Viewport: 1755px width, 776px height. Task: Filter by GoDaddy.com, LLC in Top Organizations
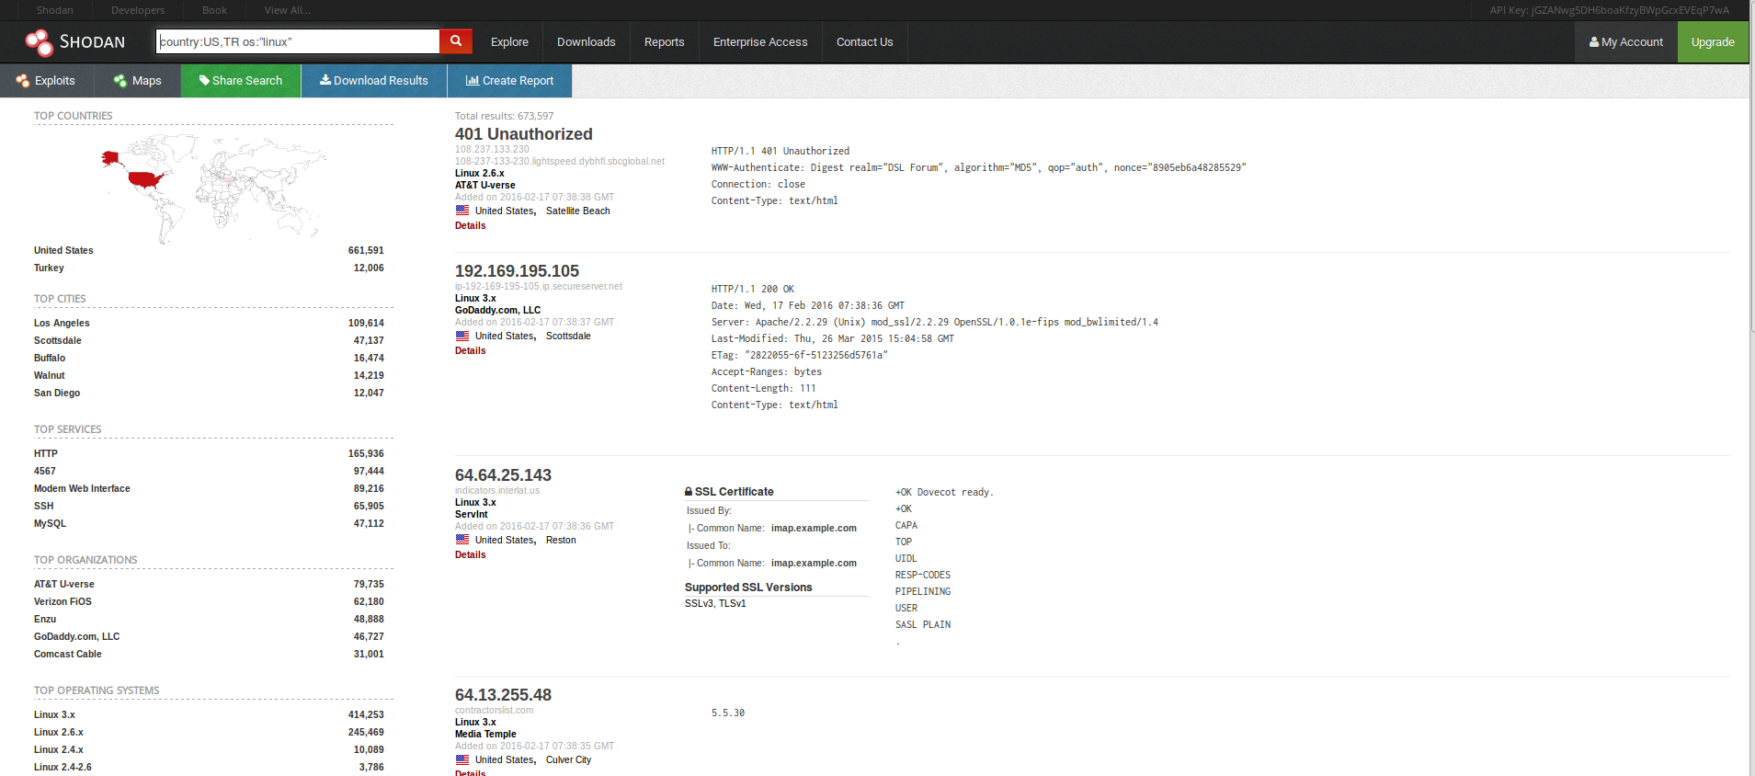tap(76, 636)
